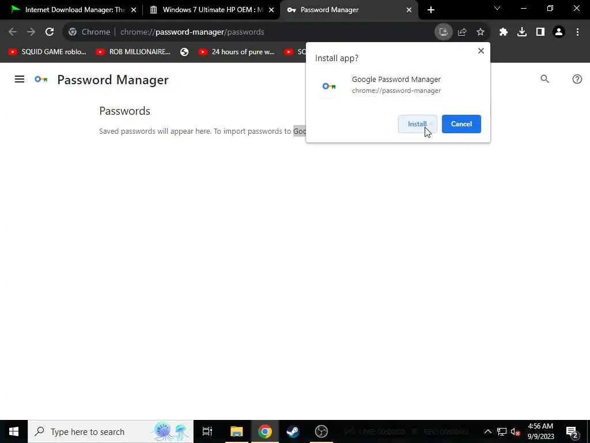Share this page using the share icon
Viewport: 590px width, 443px height.
462,32
